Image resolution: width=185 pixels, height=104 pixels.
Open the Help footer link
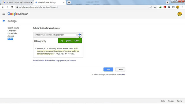point(163,101)
